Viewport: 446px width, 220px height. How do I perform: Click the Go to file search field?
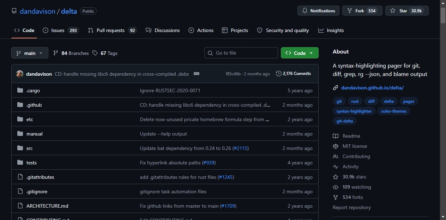(x=241, y=53)
